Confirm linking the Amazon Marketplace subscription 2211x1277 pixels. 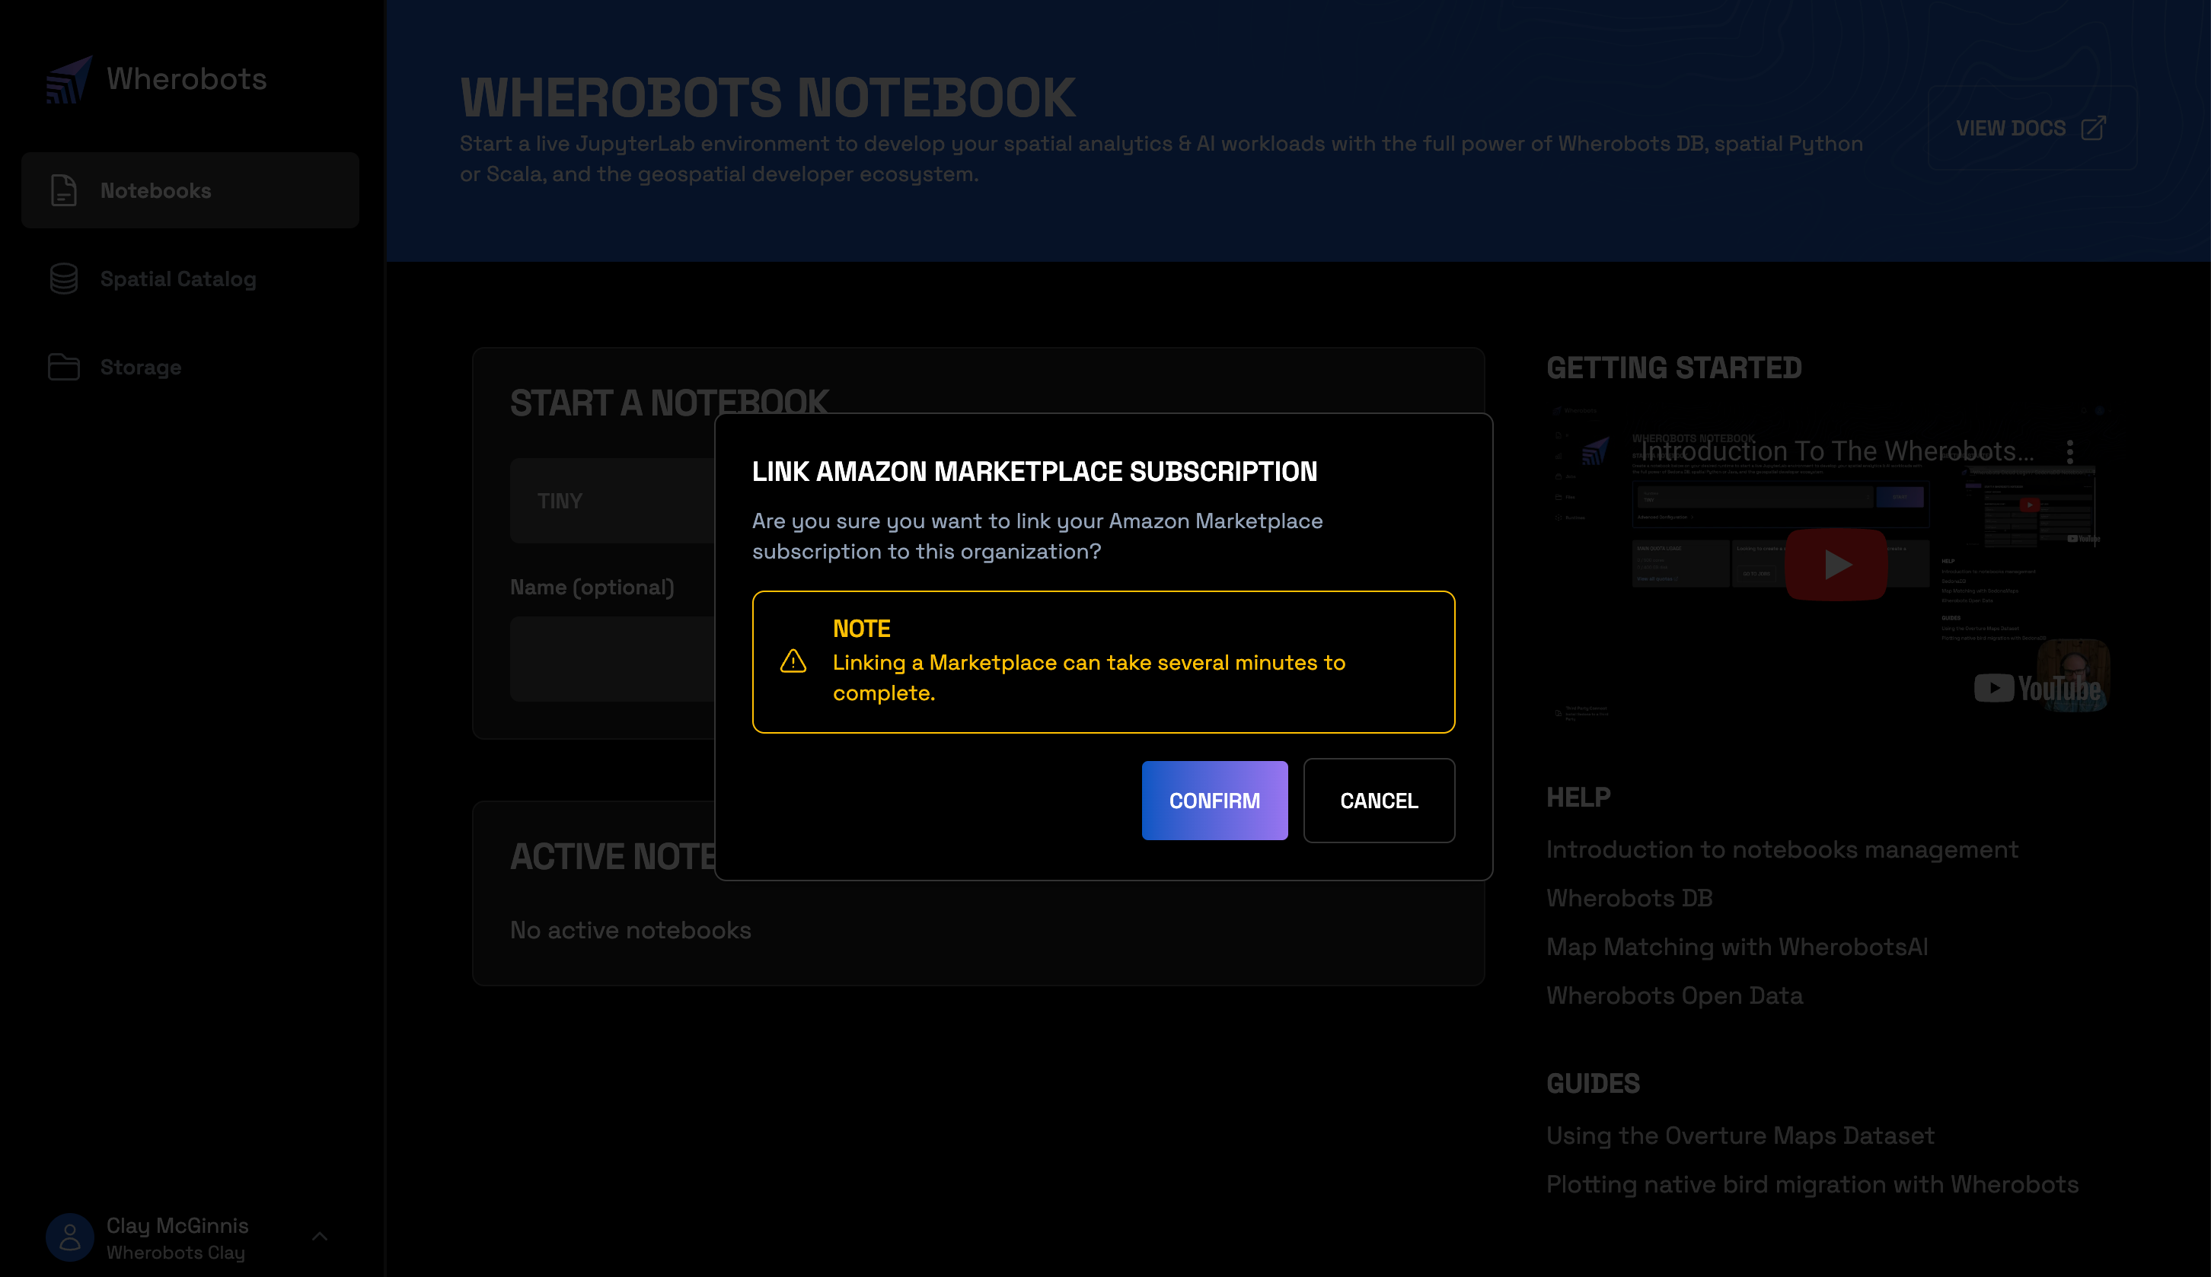tap(1214, 801)
